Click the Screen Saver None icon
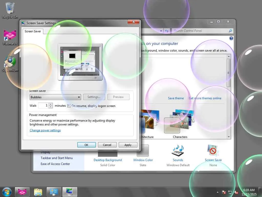The width and height of the screenshot is (262, 197). click(x=213, y=150)
